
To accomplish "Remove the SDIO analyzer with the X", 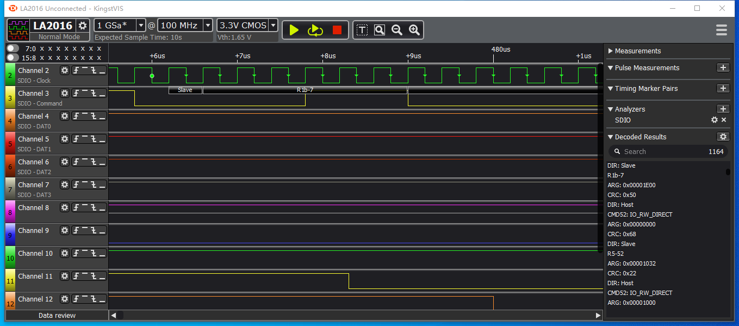I will (x=723, y=120).
